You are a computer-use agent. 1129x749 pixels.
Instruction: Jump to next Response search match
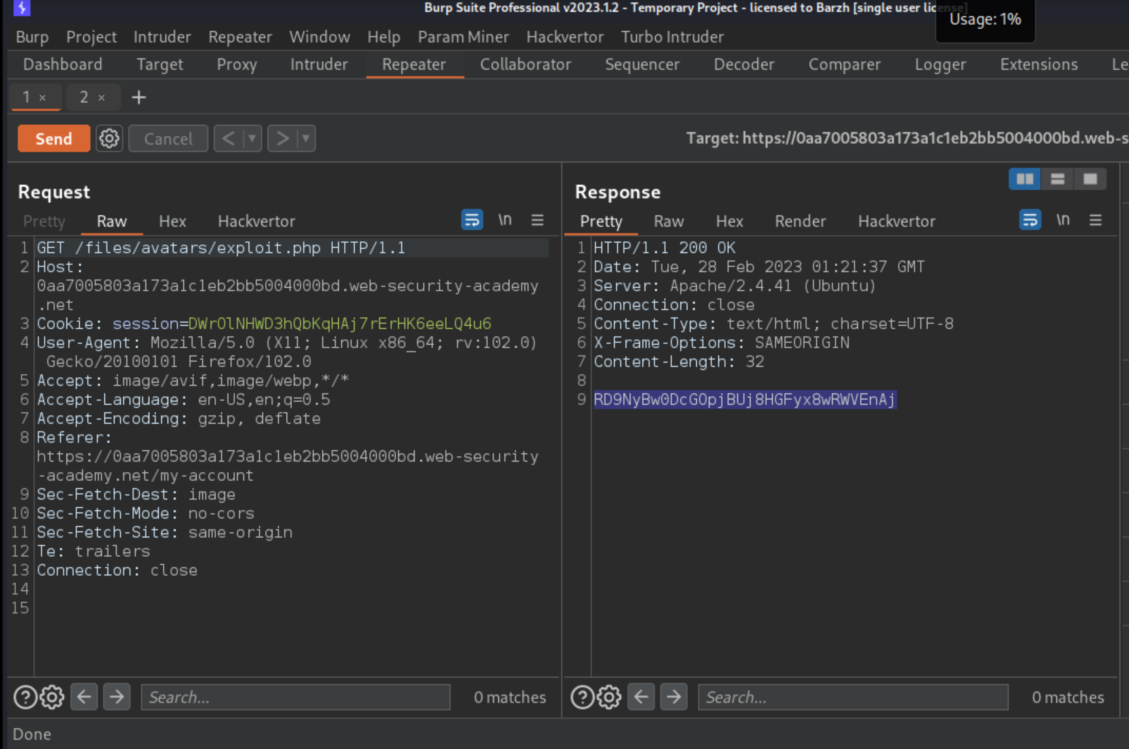(x=673, y=697)
